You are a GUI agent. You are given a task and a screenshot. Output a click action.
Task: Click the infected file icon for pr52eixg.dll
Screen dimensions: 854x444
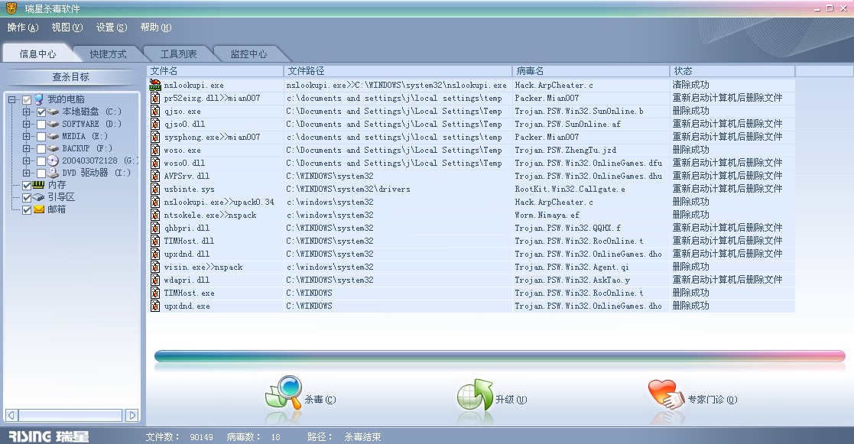tap(155, 98)
